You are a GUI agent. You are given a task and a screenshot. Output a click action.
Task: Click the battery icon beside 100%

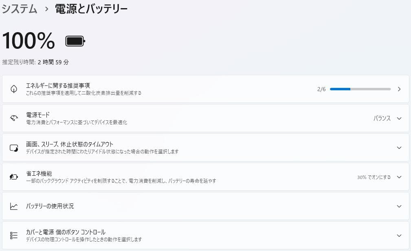[x=75, y=40]
